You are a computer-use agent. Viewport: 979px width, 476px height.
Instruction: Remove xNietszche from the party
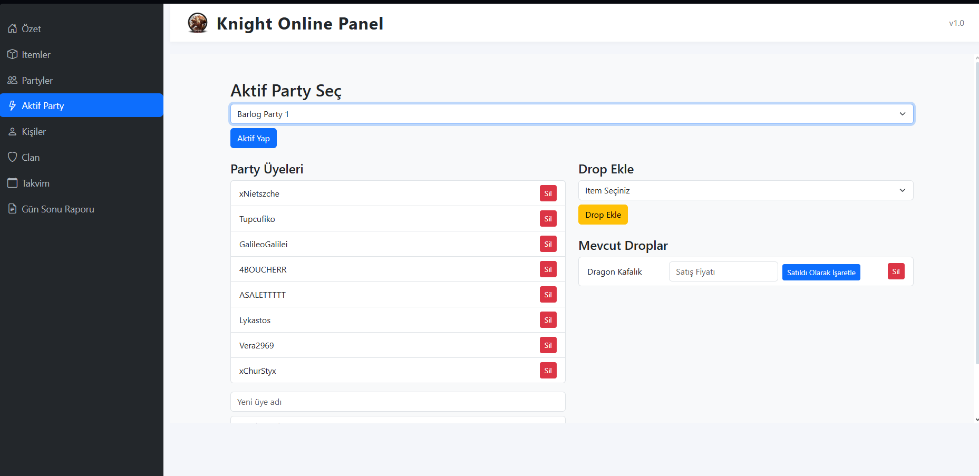[x=548, y=193]
